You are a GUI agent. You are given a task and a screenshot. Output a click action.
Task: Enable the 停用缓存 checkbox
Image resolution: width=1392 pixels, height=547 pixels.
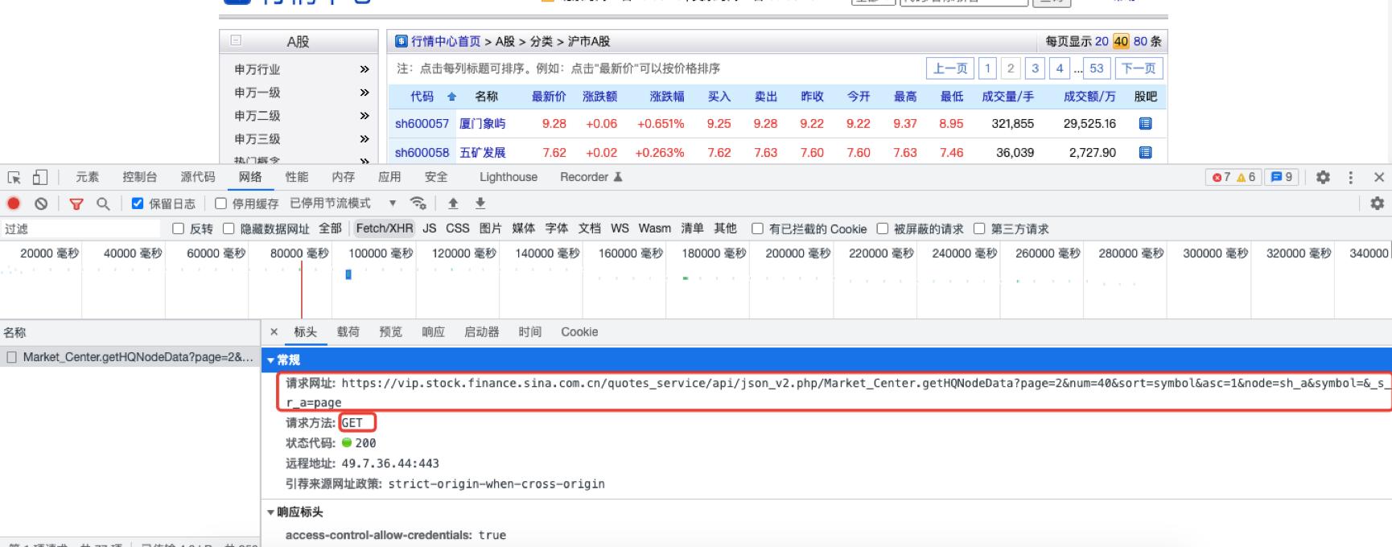pos(220,204)
